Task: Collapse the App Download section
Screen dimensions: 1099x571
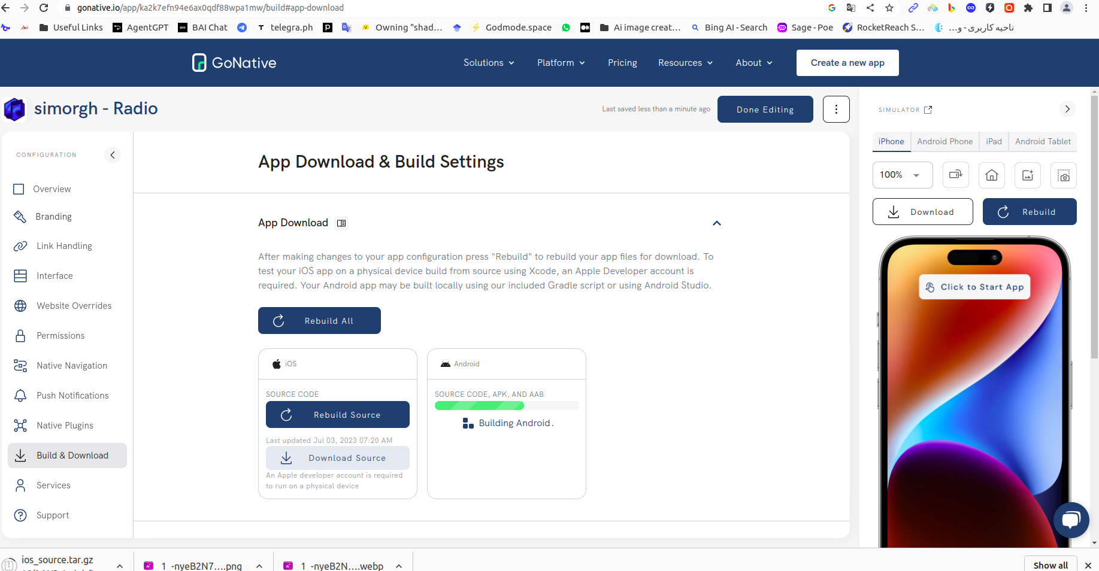Action: click(717, 223)
